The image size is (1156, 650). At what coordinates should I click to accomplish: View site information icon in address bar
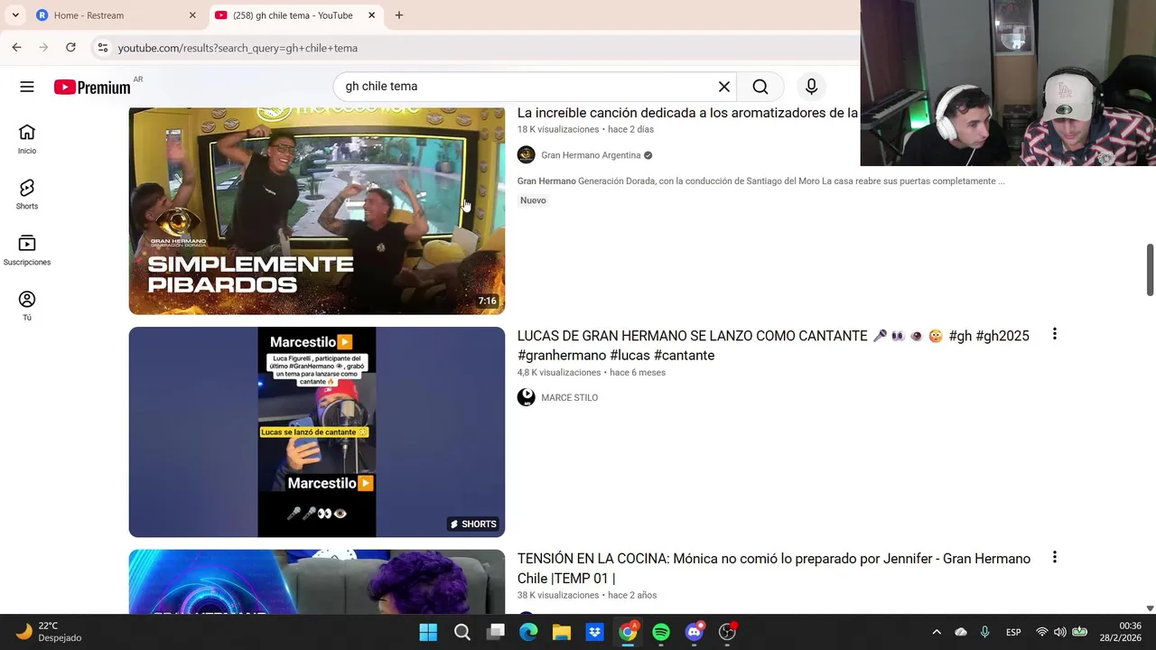[x=103, y=48]
